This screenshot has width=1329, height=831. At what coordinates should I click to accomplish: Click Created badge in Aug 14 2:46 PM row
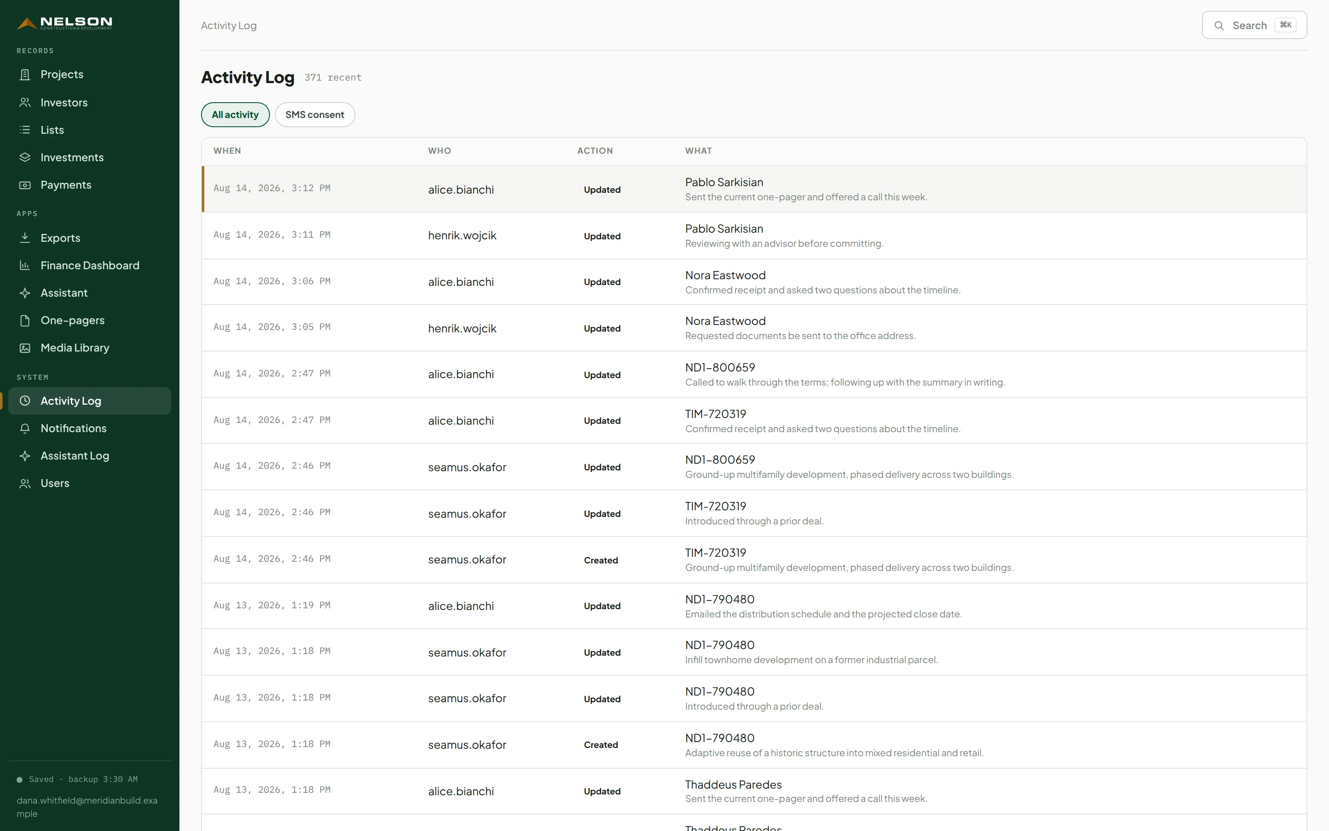point(600,560)
